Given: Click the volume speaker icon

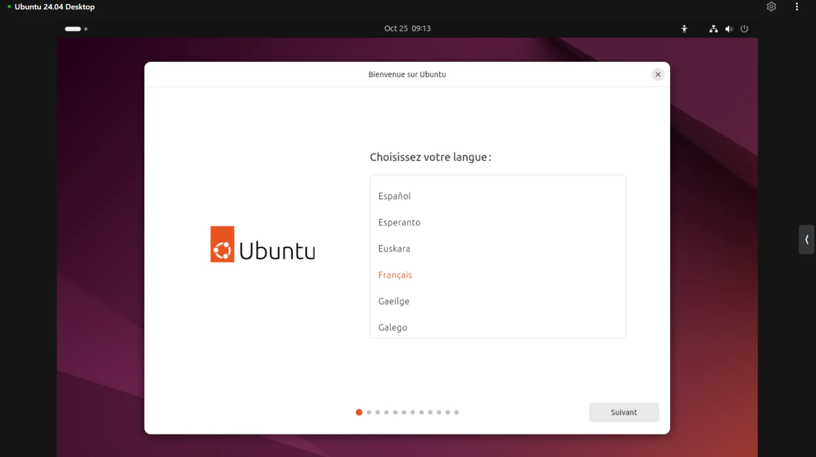Looking at the screenshot, I should [x=729, y=29].
